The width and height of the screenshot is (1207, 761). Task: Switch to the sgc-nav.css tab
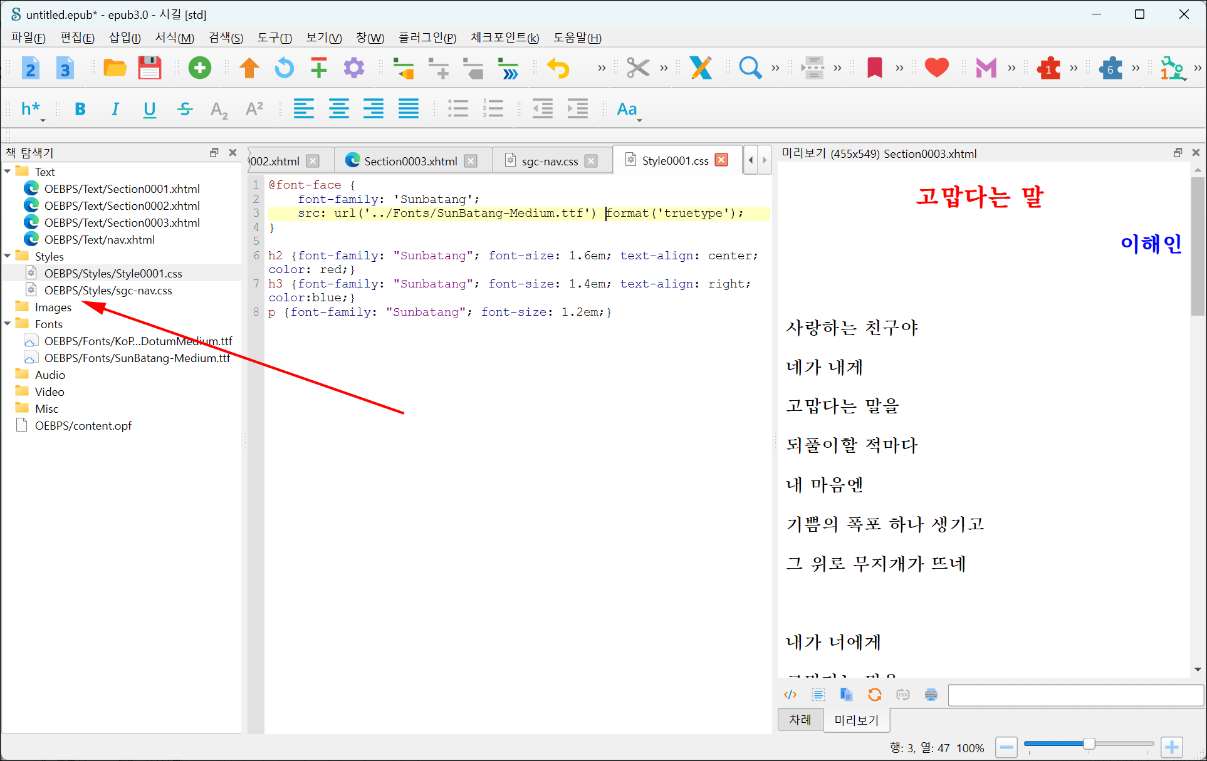point(550,161)
